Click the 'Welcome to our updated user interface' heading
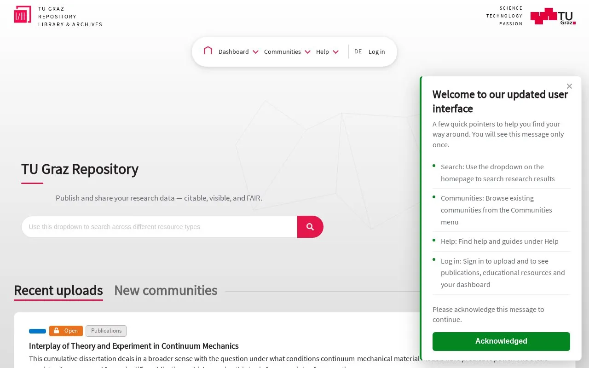 point(500,102)
